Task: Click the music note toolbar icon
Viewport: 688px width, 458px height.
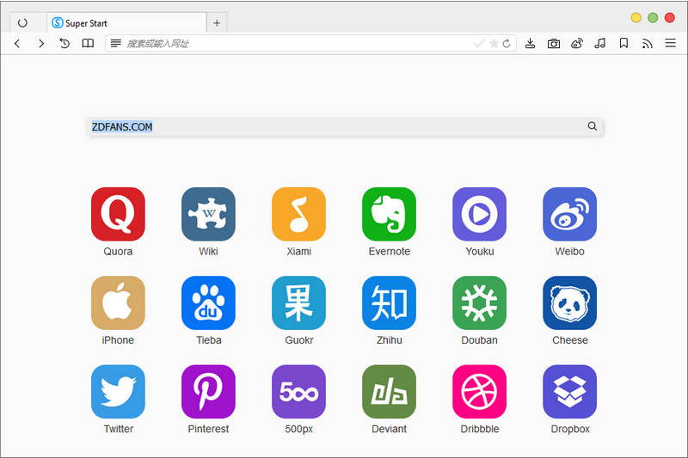Action: [600, 43]
